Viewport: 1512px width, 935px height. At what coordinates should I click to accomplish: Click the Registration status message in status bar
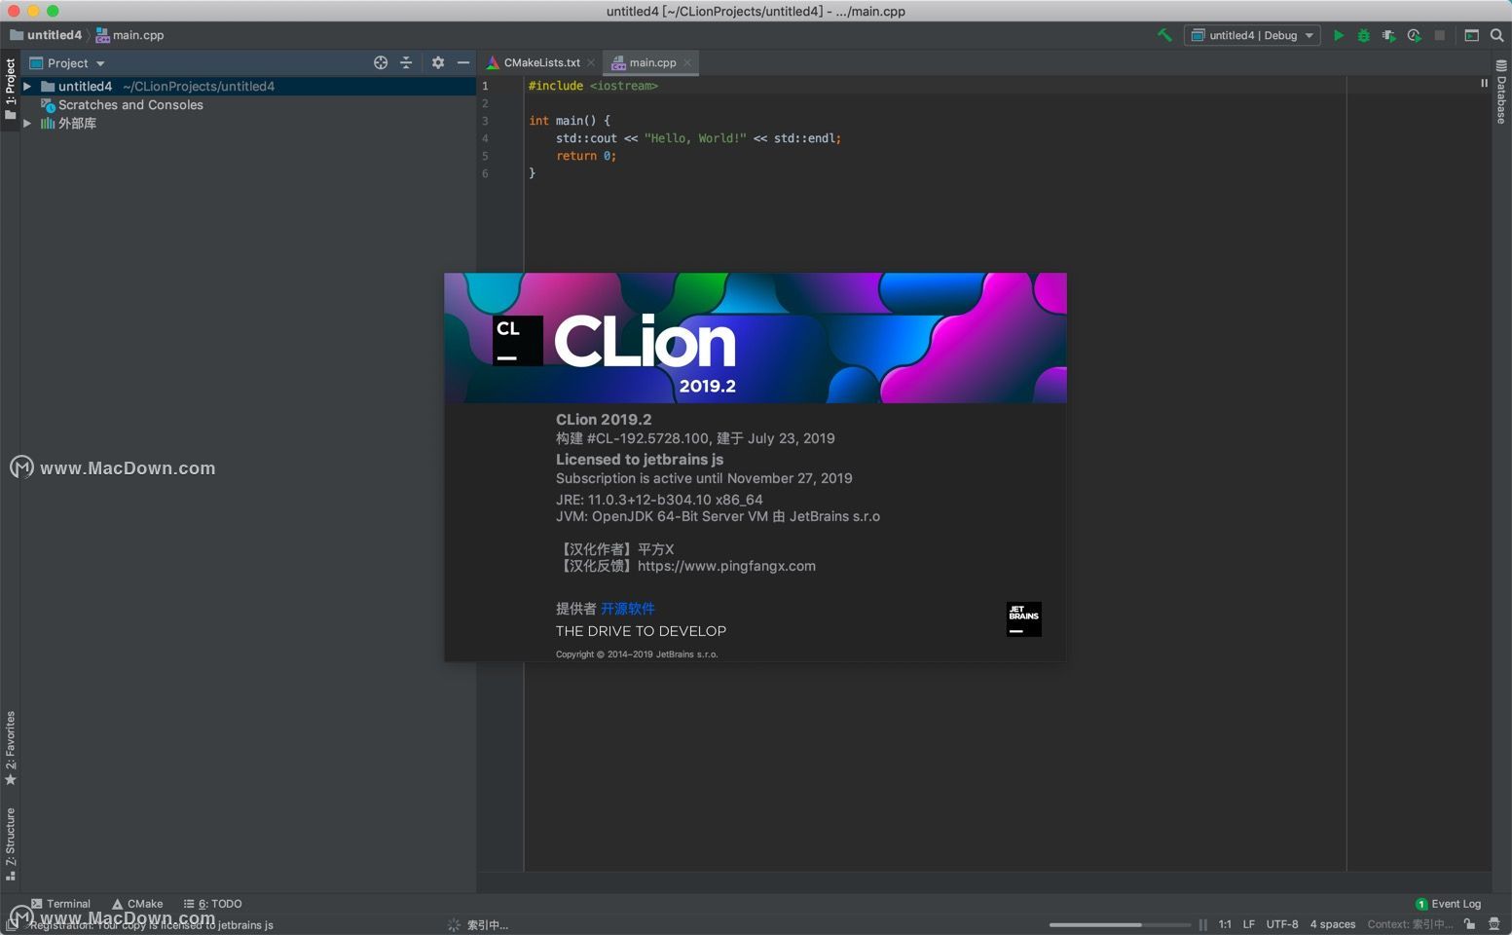tap(151, 925)
